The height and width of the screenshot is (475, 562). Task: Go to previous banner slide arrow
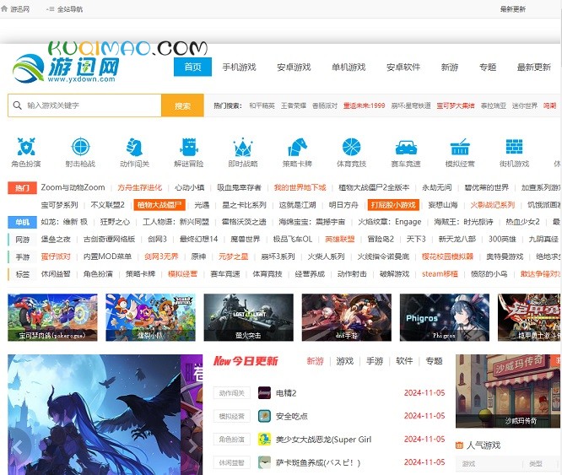(x=17, y=446)
